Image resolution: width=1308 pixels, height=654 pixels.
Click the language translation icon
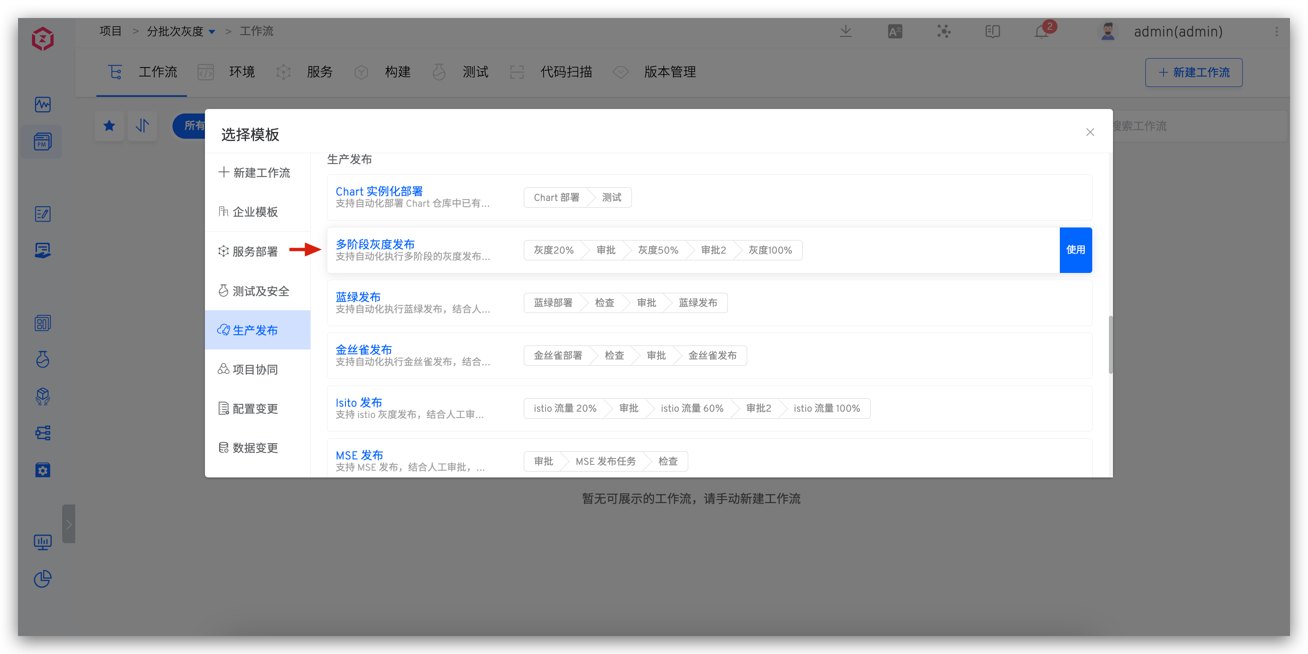895,32
